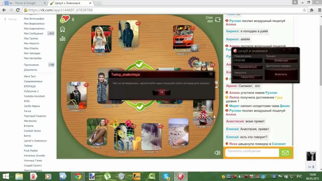Click the top green checkmark kiss button
The width and height of the screenshot is (322, 181).
click(139, 65)
